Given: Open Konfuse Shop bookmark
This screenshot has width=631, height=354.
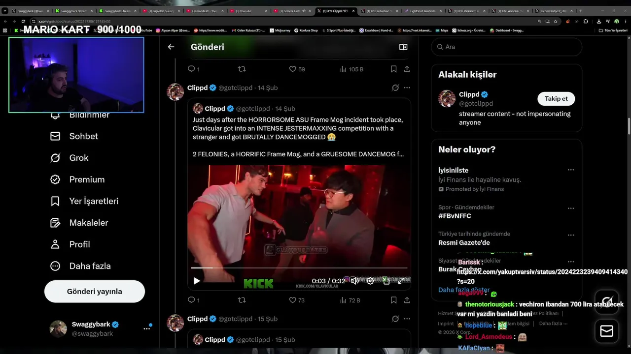Looking at the screenshot, I should [306, 30].
